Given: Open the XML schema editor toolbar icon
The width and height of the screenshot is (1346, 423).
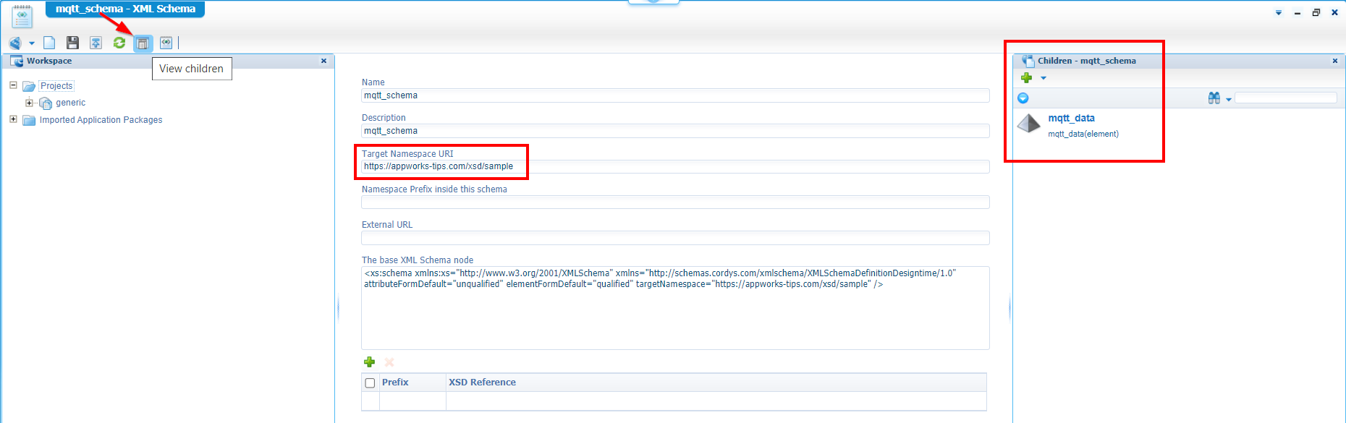Looking at the screenshot, I should [x=166, y=43].
